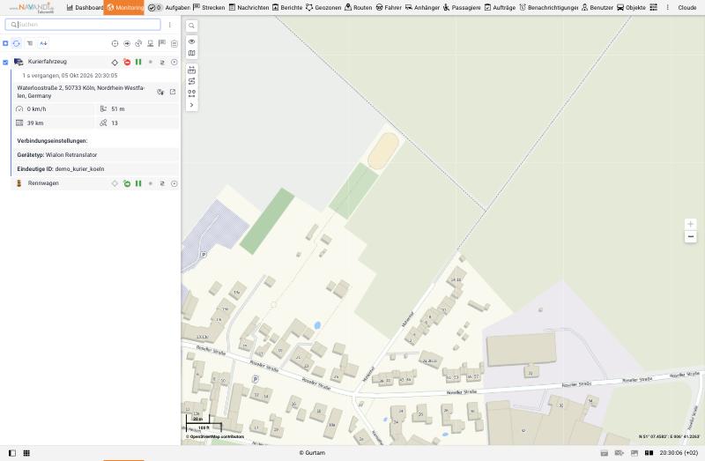Viewport: 705px width, 461px height.
Task: Toggle Kurierfahrzeug visibility checkbox
Action: [x=5, y=63]
